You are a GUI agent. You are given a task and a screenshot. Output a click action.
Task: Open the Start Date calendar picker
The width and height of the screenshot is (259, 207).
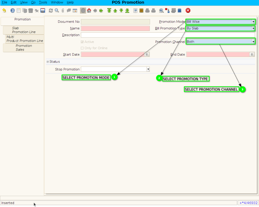(147, 54)
